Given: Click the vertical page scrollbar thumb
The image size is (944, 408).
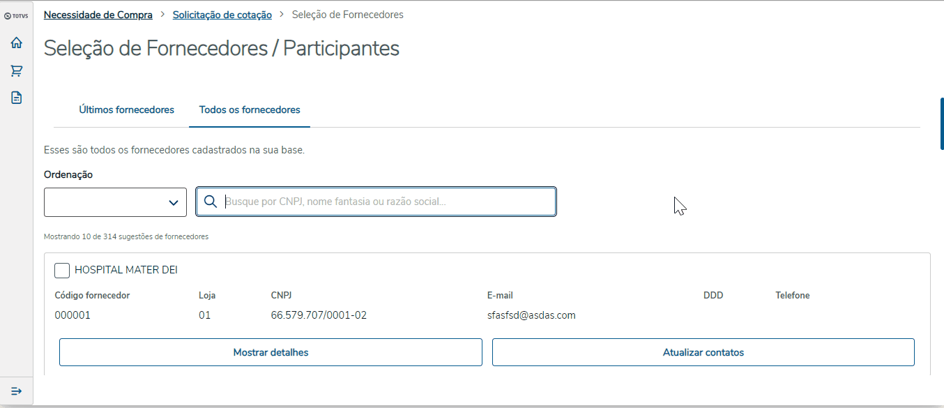Looking at the screenshot, I should point(942,123).
